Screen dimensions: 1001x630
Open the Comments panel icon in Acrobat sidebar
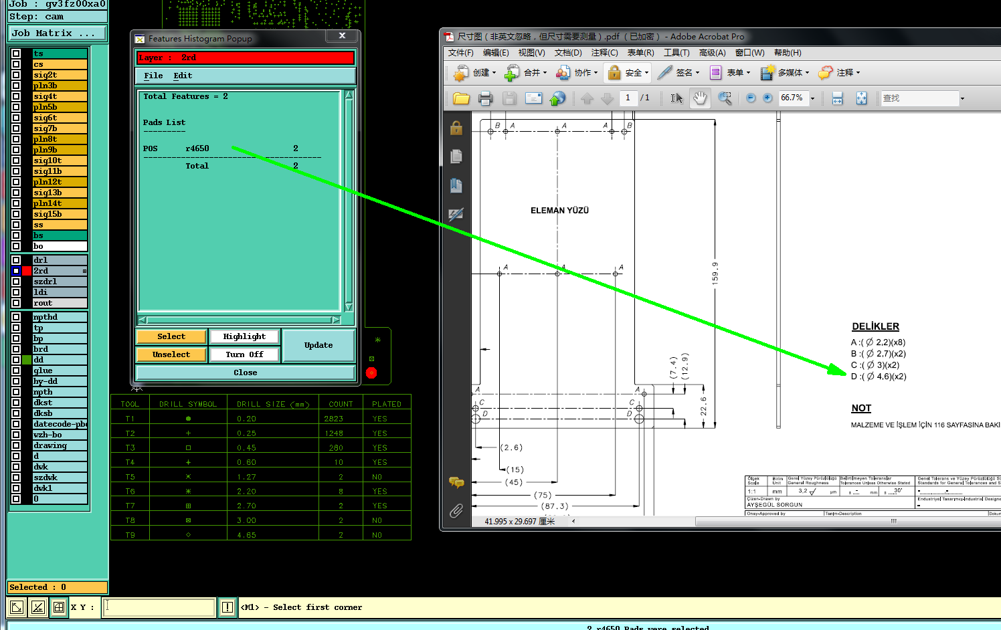point(456,482)
